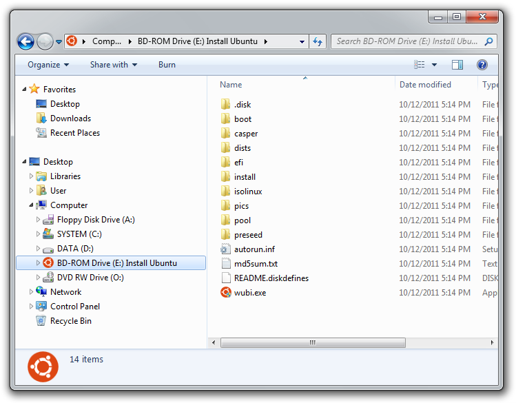Sort by Name column header

[231, 85]
